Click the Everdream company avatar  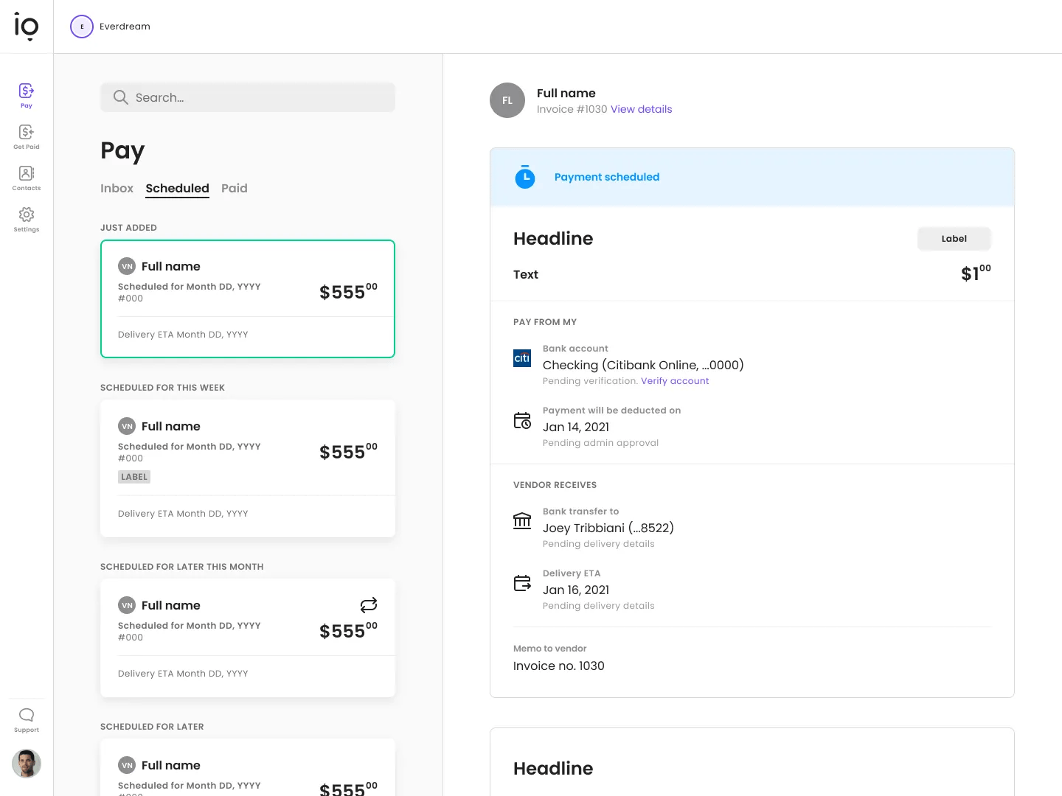[x=82, y=27]
